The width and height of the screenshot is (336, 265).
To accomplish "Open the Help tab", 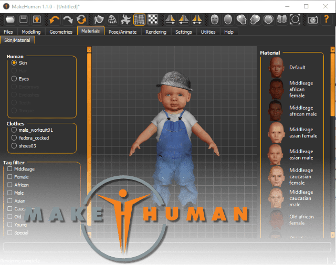I will [x=229, y=31].
